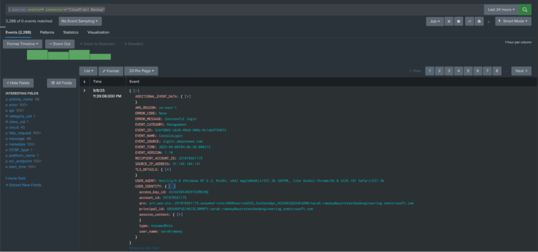The image size is (538, 252).
Task: Collapse USER_IDENTITY with its minus toggle
Action: pyautogui.click(x=172, y=187)
